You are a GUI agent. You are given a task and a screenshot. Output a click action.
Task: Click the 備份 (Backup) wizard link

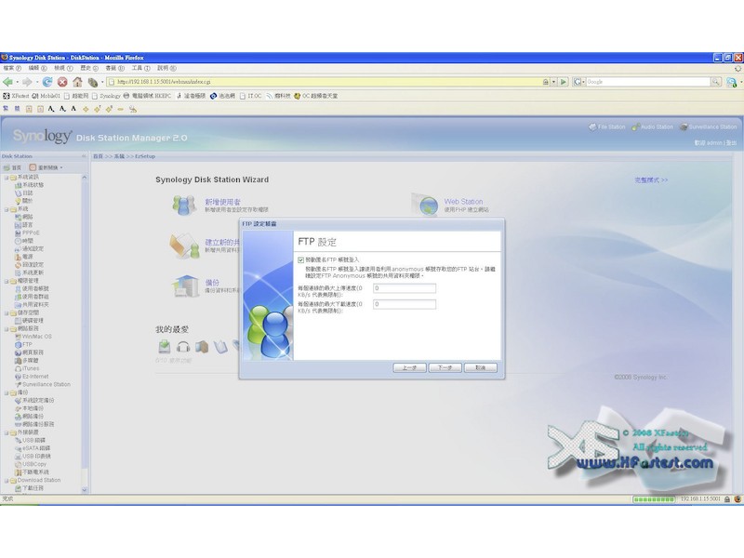(212, 283)
